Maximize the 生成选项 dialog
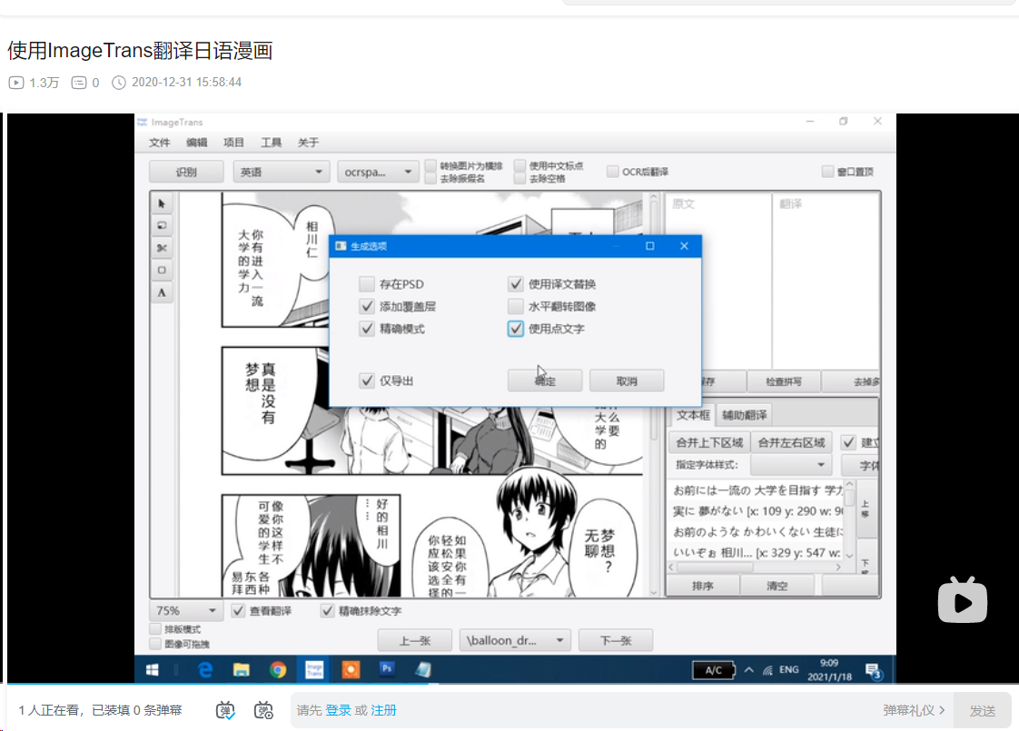This screenshot has width=1019, height=731. 650,245
